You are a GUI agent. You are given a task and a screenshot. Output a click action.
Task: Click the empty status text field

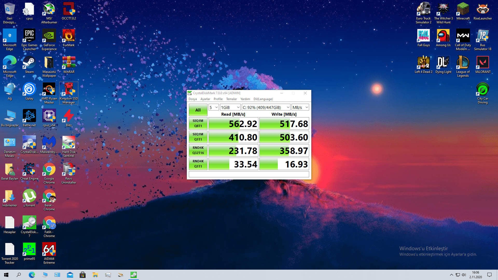[249, 174]
